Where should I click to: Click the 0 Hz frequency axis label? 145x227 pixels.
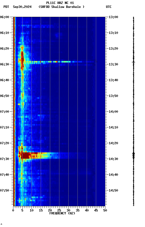pyautogui.click(x=13, y=211)
